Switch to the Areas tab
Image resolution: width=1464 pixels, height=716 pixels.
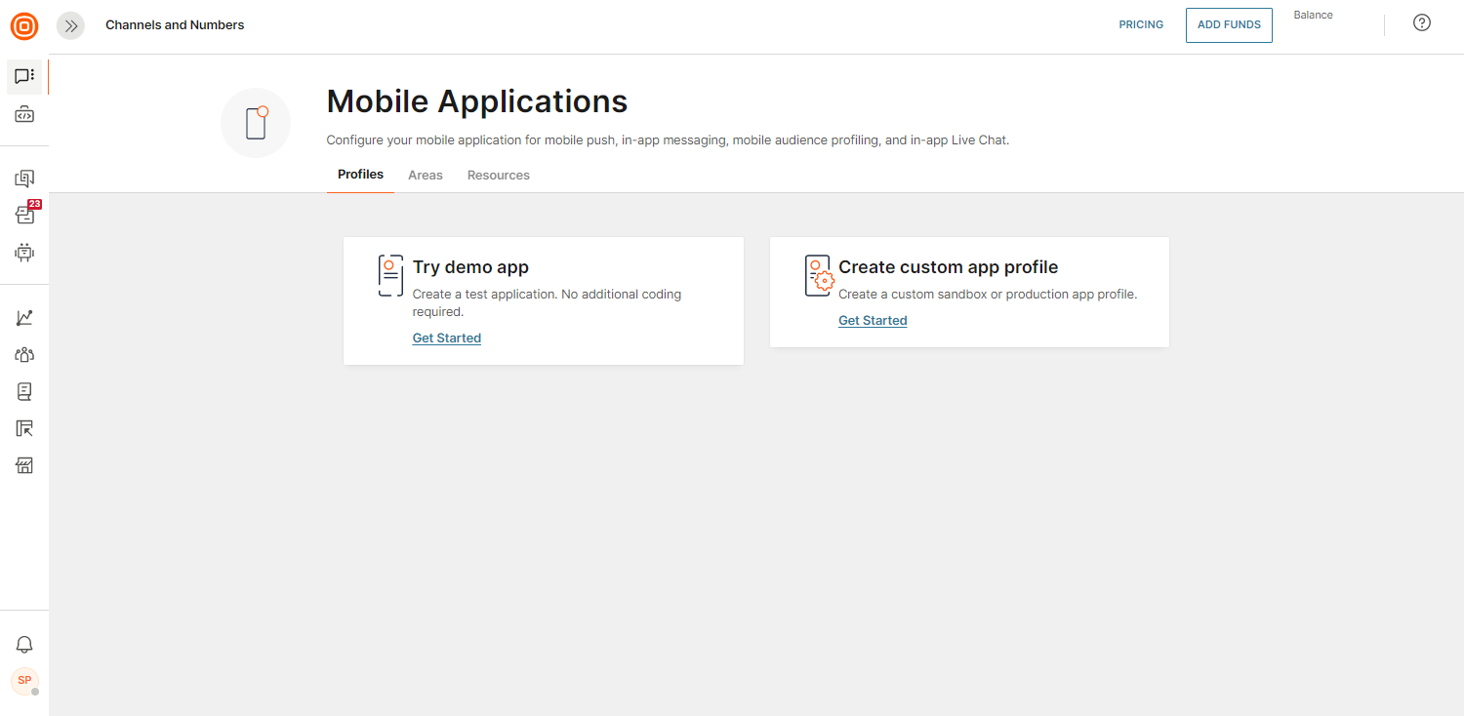tap(426, 176)
